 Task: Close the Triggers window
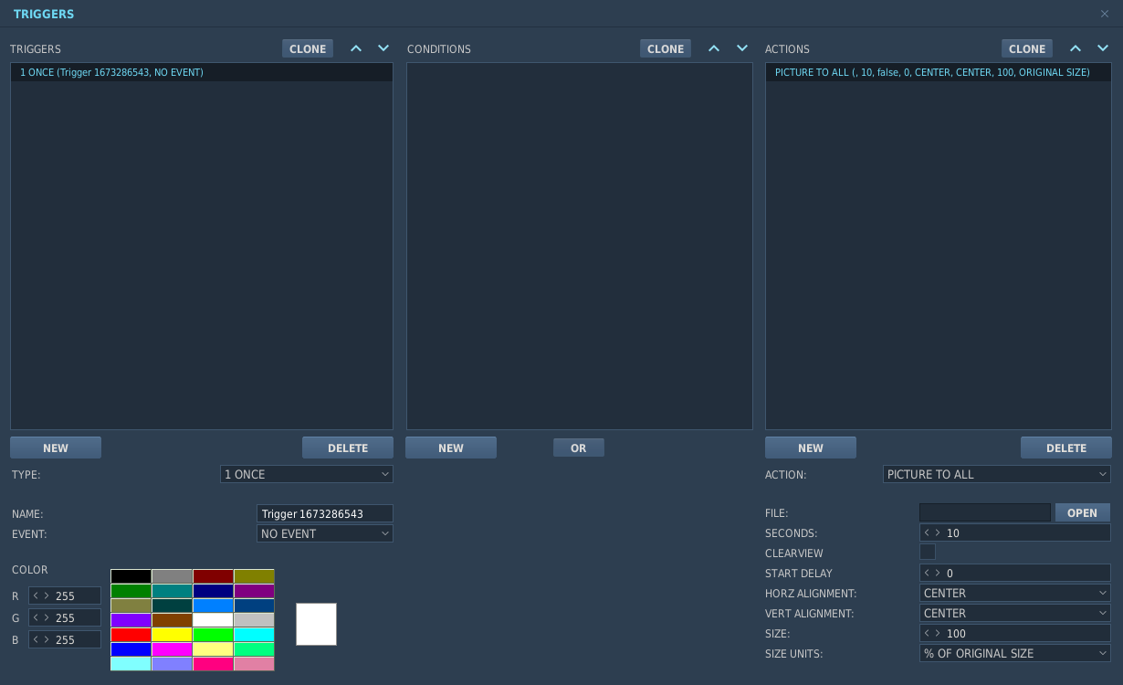(1105, 14)
